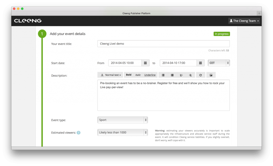Click the Your event title label
Viewport: 273px width, 166px height.
(x=61, y=44)
